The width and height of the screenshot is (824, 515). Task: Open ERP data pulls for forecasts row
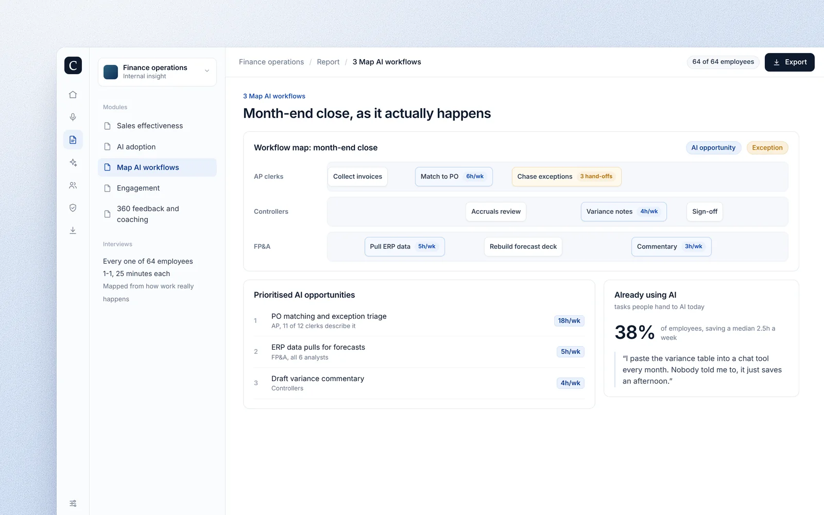(x=419, y=352)
